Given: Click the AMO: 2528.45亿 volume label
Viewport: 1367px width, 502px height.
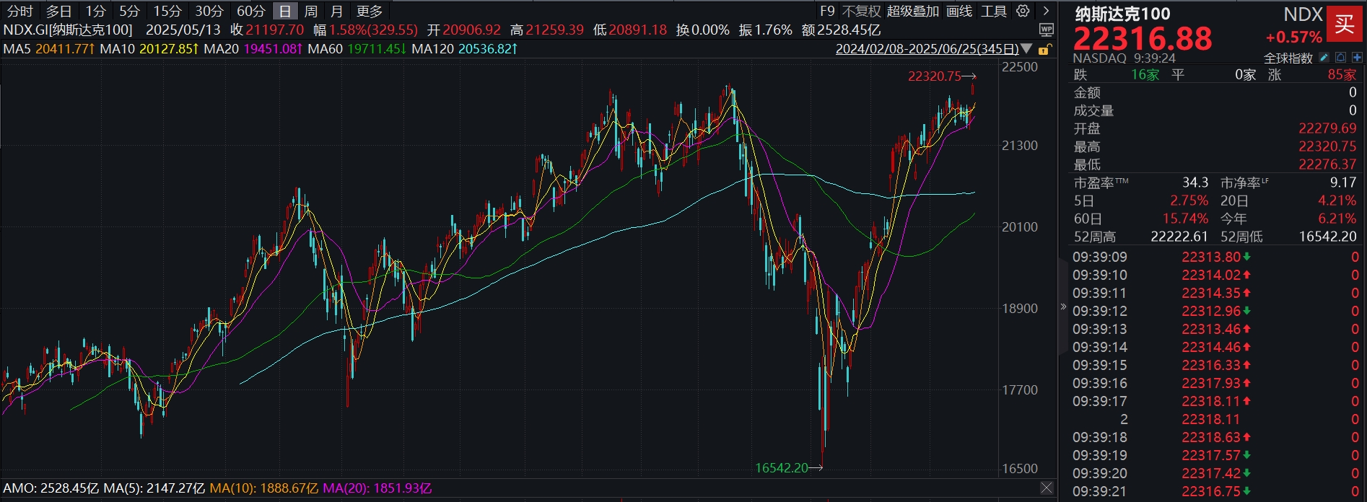Looking at the screenshot, I should click(51, 488).
